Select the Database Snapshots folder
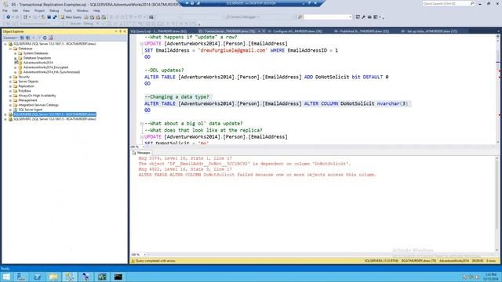Image resolution: width=502 pixels, height=282 pixels. [37, 58]
